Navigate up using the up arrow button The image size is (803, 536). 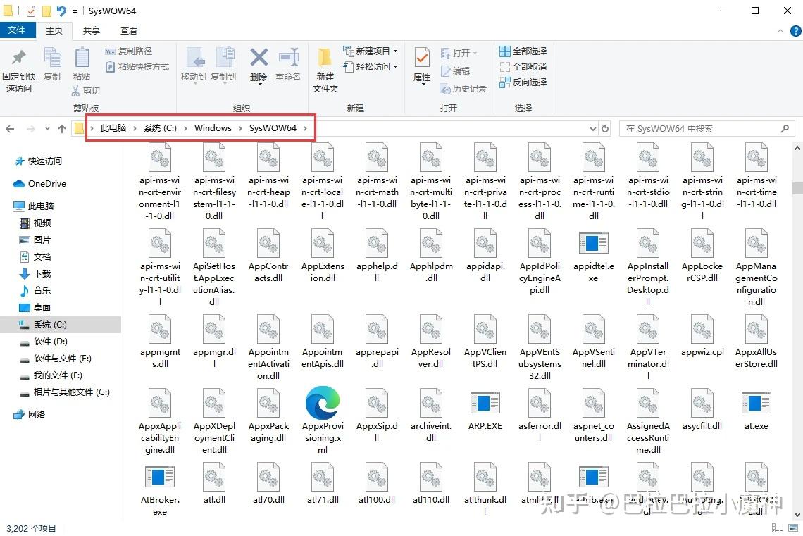[x=63, y=127]
